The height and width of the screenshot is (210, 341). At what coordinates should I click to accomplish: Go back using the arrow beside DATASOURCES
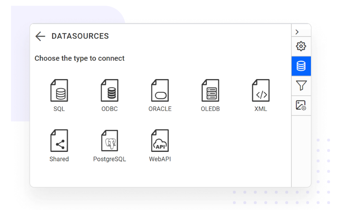[x=40, y=36]
